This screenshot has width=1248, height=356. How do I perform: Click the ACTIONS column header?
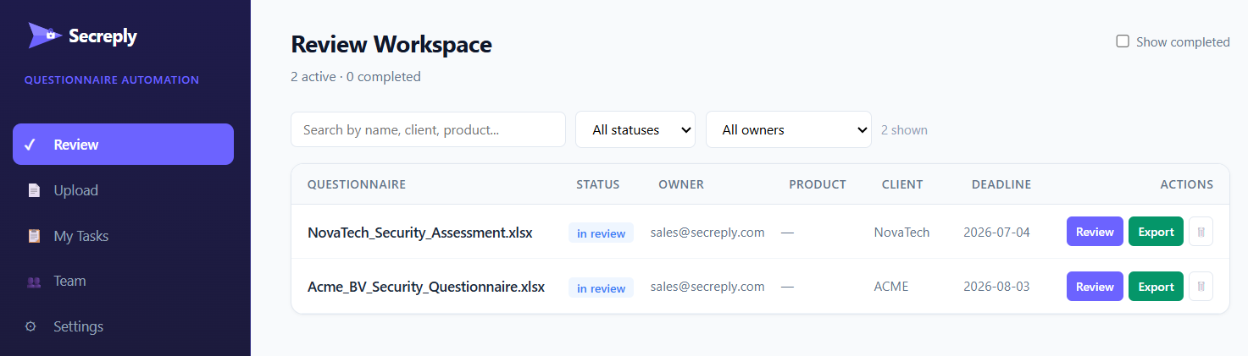pos(1187,184)
